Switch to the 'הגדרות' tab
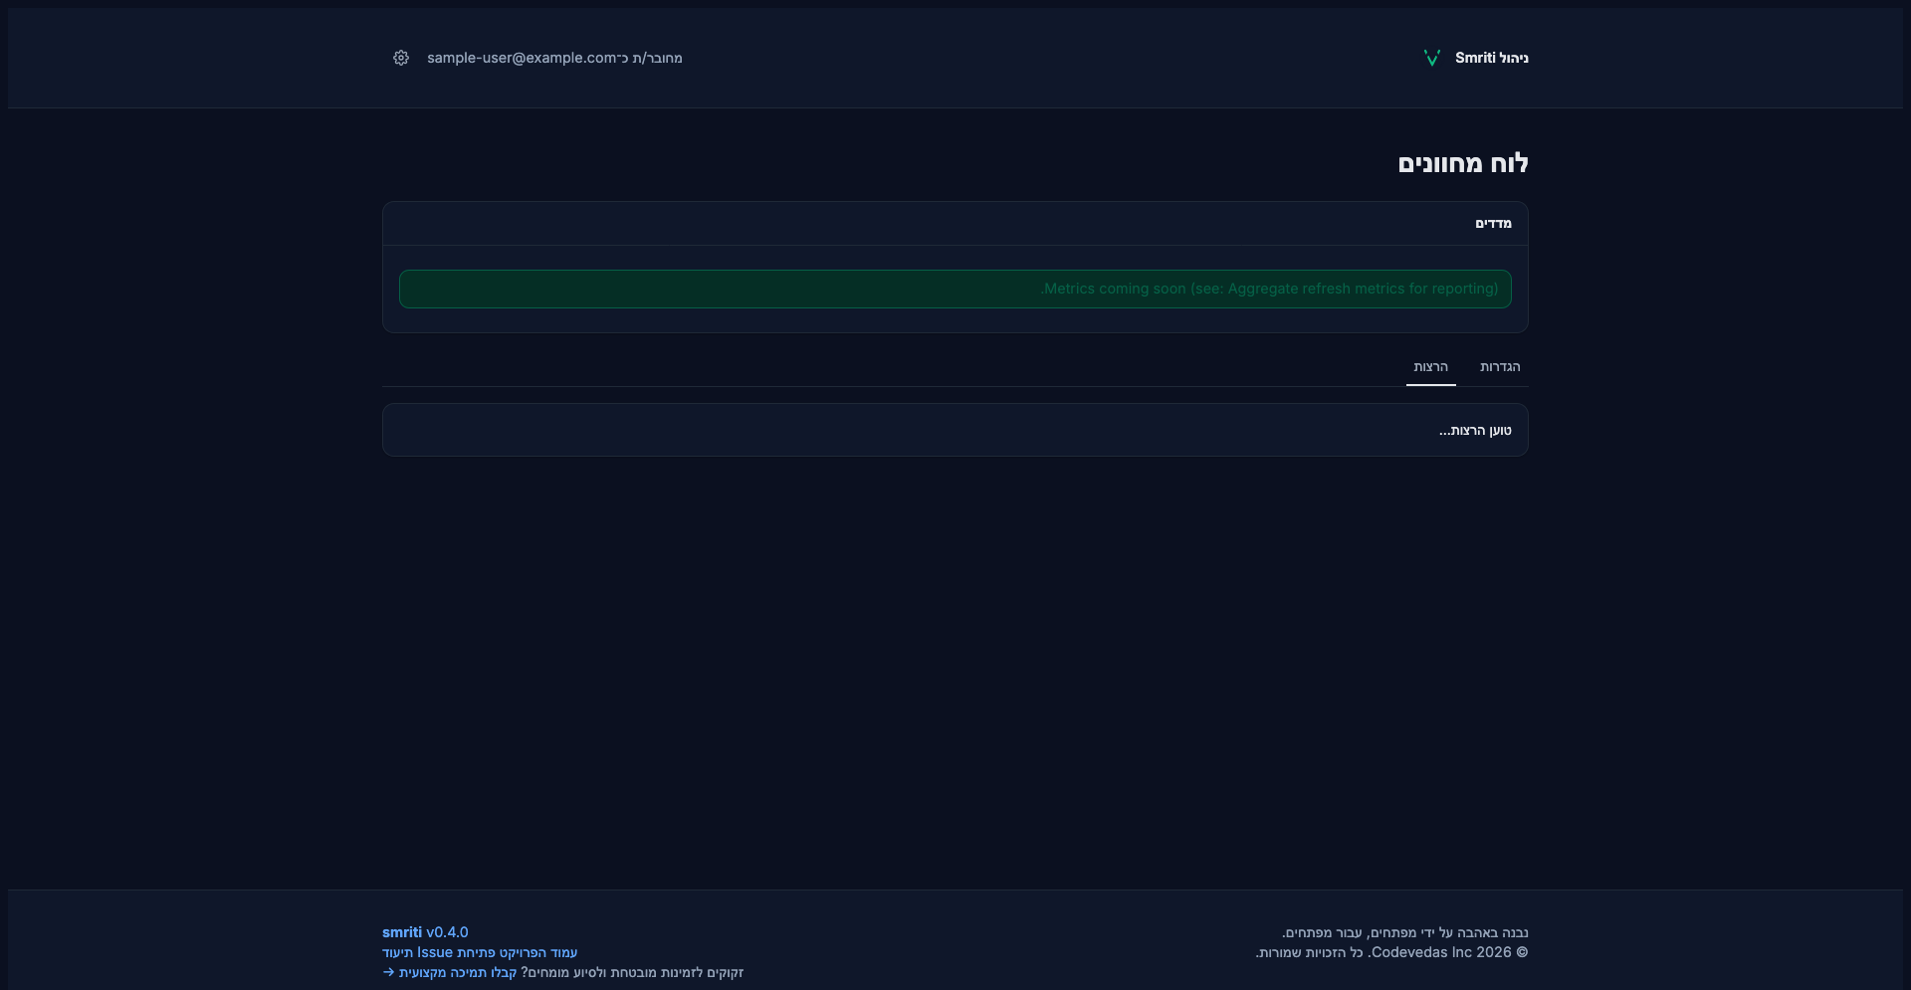The image size is (1911, 990). click(x=1500, y=367)
